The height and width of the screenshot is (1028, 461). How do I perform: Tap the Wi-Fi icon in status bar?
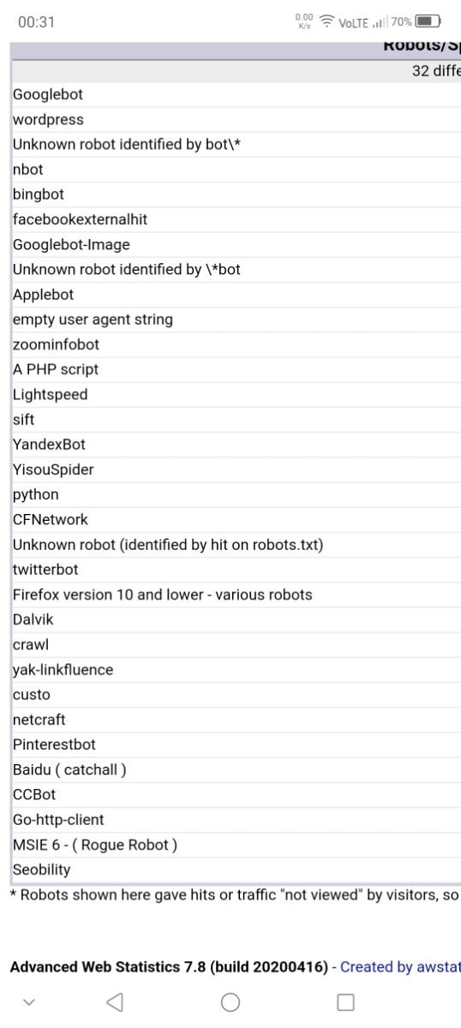tap(326, 22)
